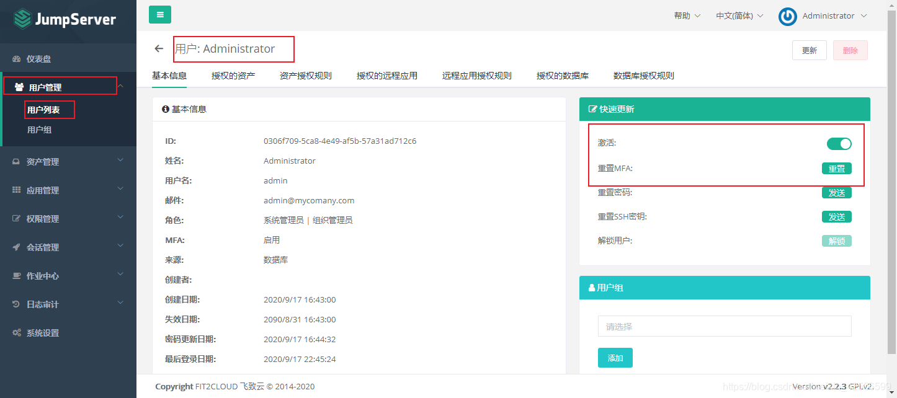The width and height of the screenshot is (897, 398).
Task: Click the 来源 value 数据库
Action: [x=275, y=260]
